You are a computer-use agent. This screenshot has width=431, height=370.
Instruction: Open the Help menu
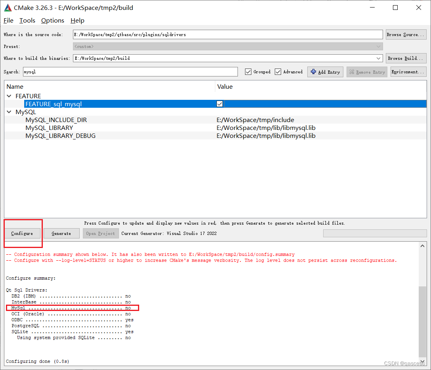pyautogui.click(x=77, y=21)
